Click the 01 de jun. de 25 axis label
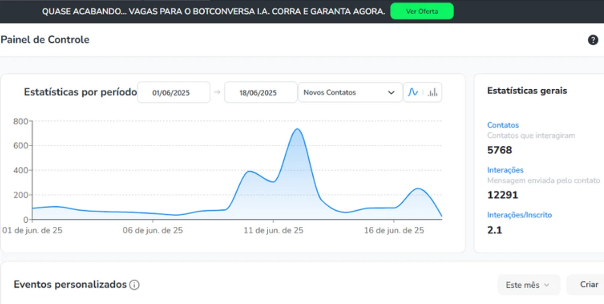Image resolution: width=604 pixels, height=304 pixels. tap(32, 231)
